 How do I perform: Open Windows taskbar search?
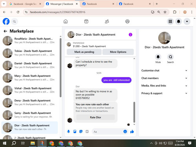[x=14, y=143]
